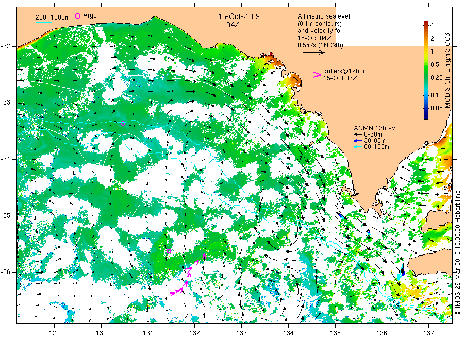This screenshot has height=340, width=464.
Task: Click the longitude axis label 135
Action: click(x=335, y=333)
